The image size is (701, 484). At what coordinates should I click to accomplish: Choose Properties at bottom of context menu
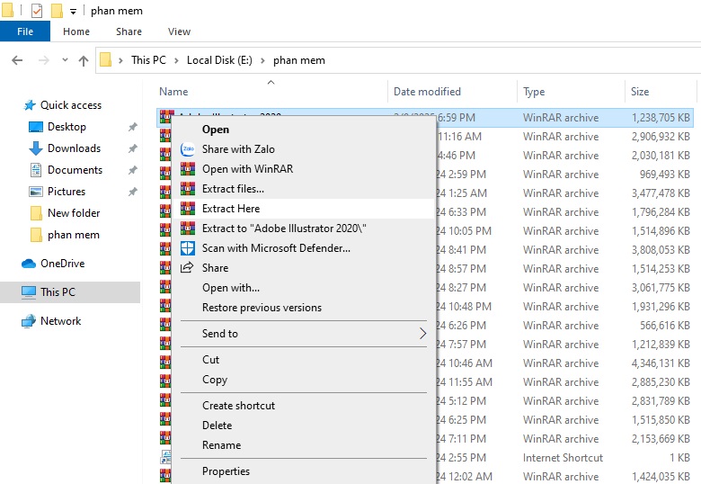pos(226,471)
